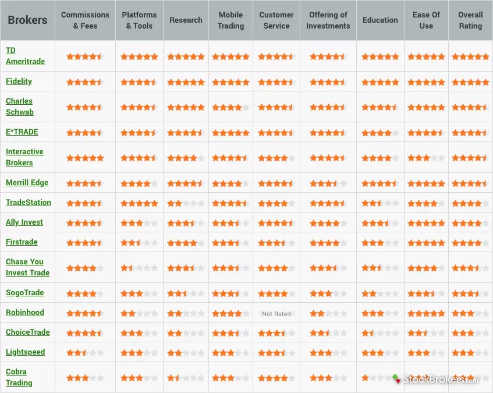Viewport: 493px width, 393px height.
Task: Click Merrill Edge's five-star Ease Of Use stars
Action: (426, 182)
